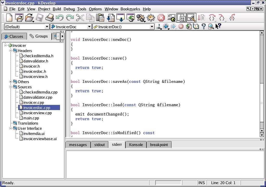
Task: Click the red Stop build icon
Action: [x=161, y=18]
